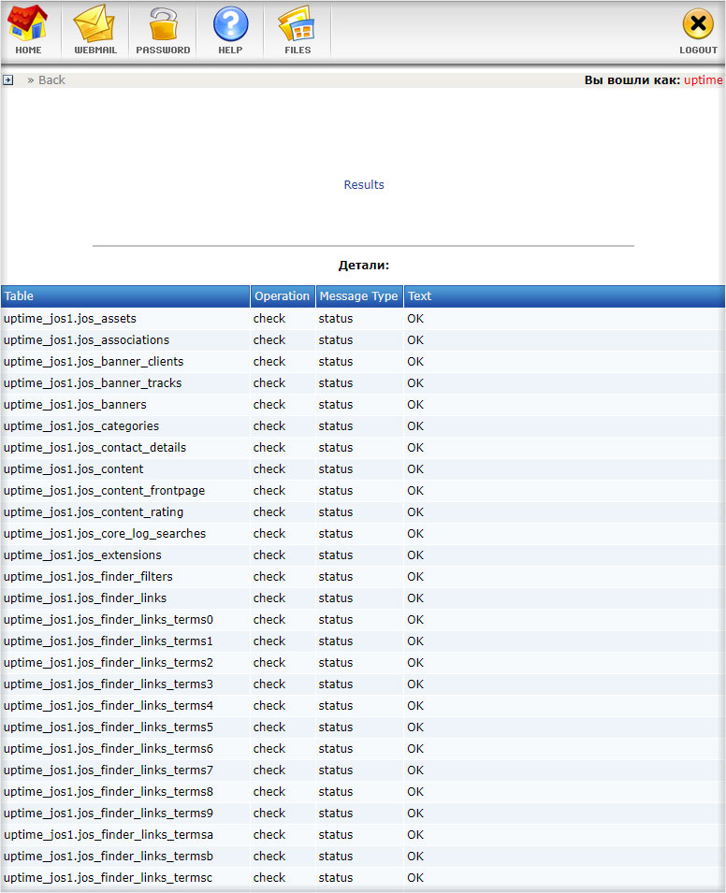Click 'status' in the jos_associations row

336,340
